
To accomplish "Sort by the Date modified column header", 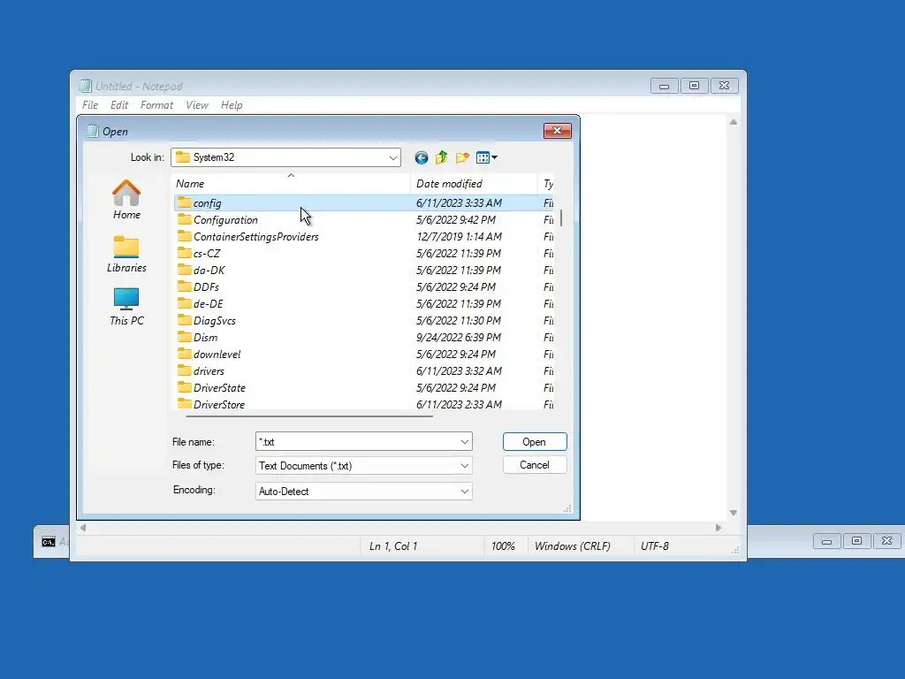I will pos(474,184).
